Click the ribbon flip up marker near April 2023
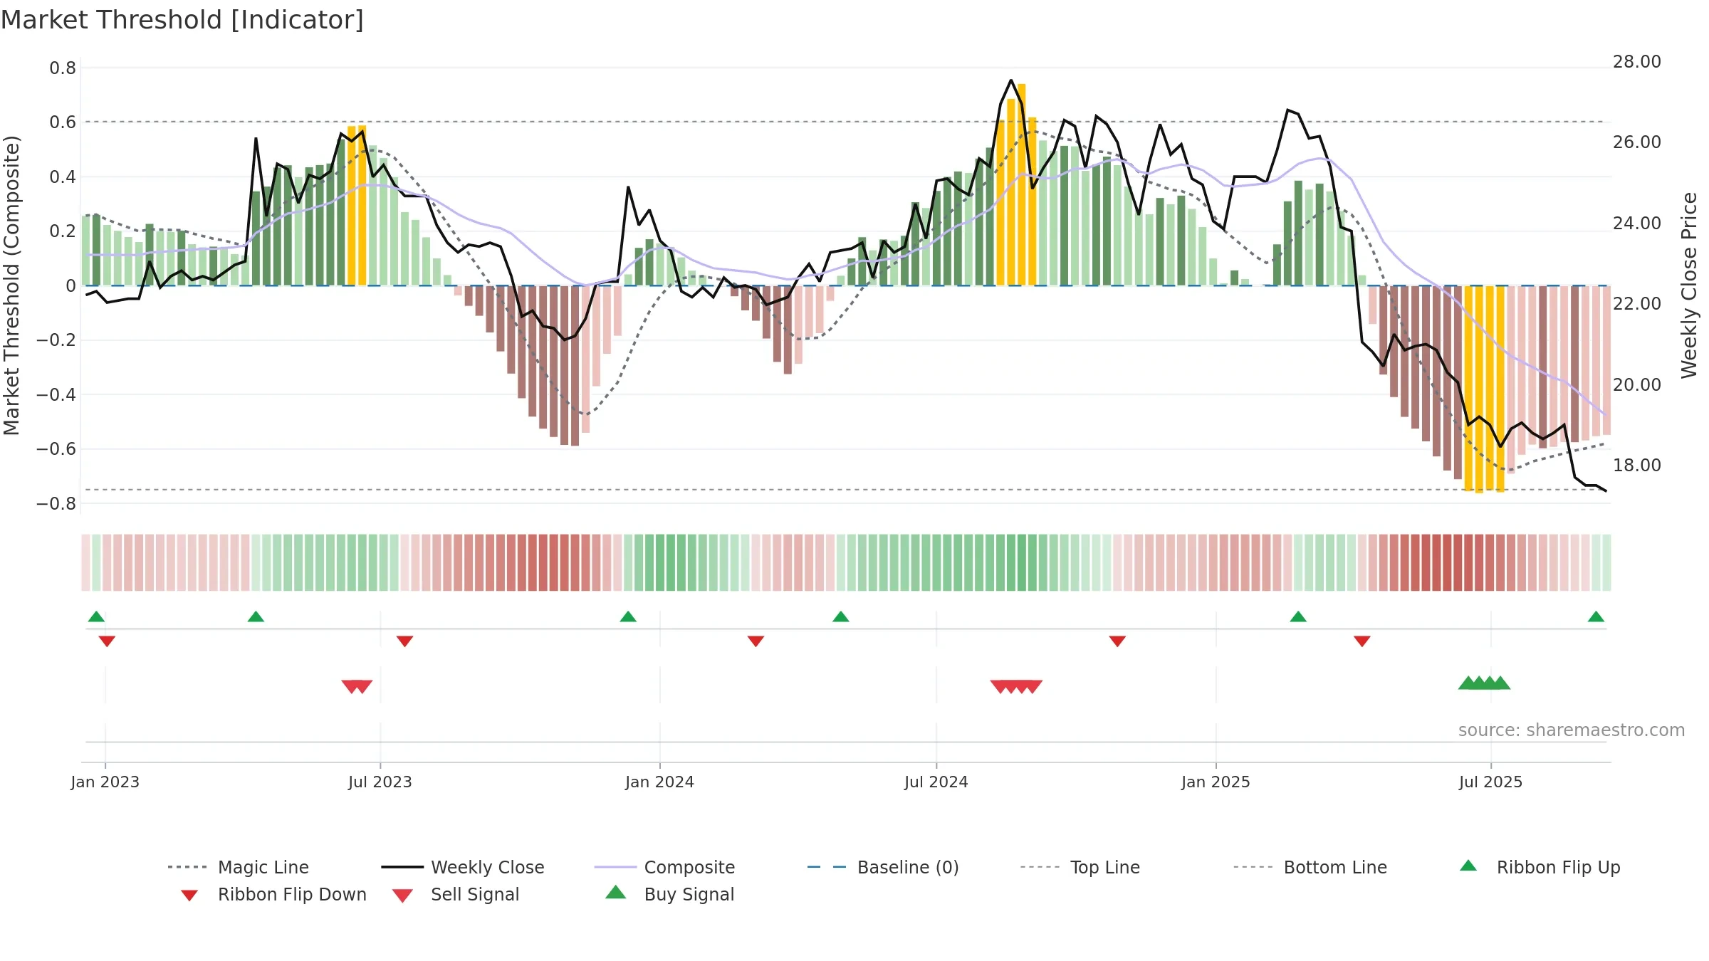 tap(256, 616)
